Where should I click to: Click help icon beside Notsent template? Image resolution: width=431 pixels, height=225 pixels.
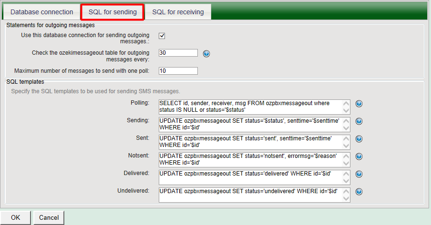click(359, 157)
